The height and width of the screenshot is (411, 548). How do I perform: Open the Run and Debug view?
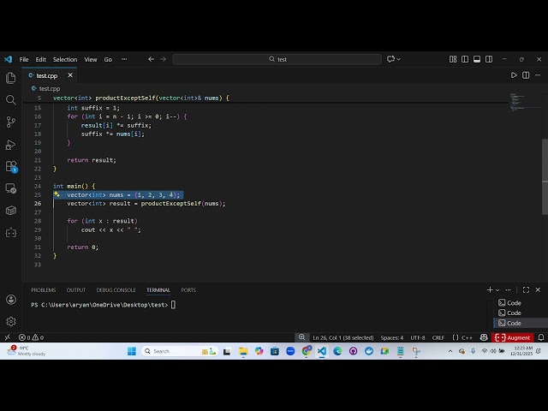11,145
